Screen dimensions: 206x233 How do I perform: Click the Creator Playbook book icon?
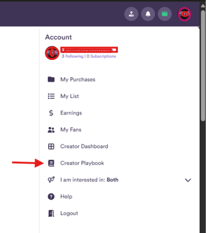(x=51, y=163)
